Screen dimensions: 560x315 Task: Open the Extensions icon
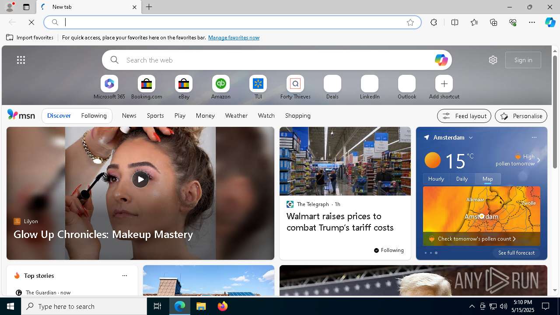[x=434, y=22]
